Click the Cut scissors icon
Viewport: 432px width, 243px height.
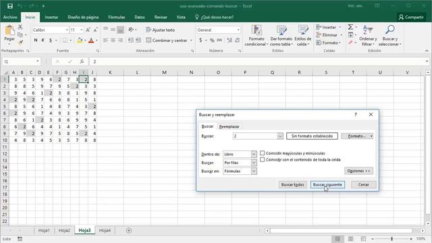point(20,27)
